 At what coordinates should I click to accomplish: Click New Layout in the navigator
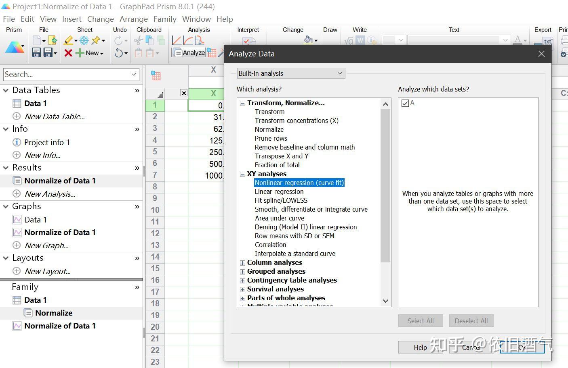tap(47, 271)
